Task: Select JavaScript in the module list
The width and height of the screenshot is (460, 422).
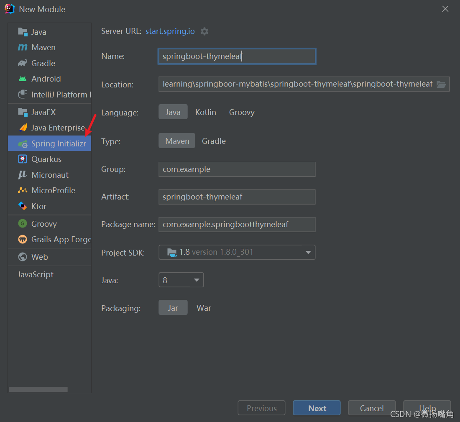Action: pyautogui.click(x=36, y=274)
